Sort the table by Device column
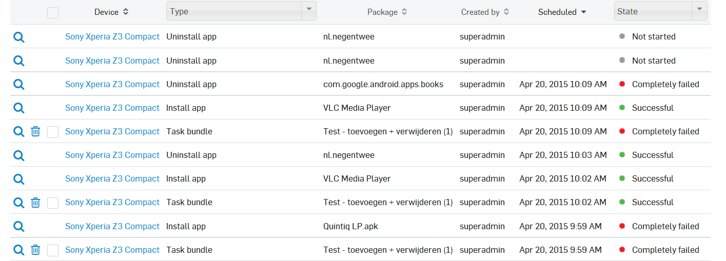The width and height of the screenshot is (726, 261). tap(112, 12)
